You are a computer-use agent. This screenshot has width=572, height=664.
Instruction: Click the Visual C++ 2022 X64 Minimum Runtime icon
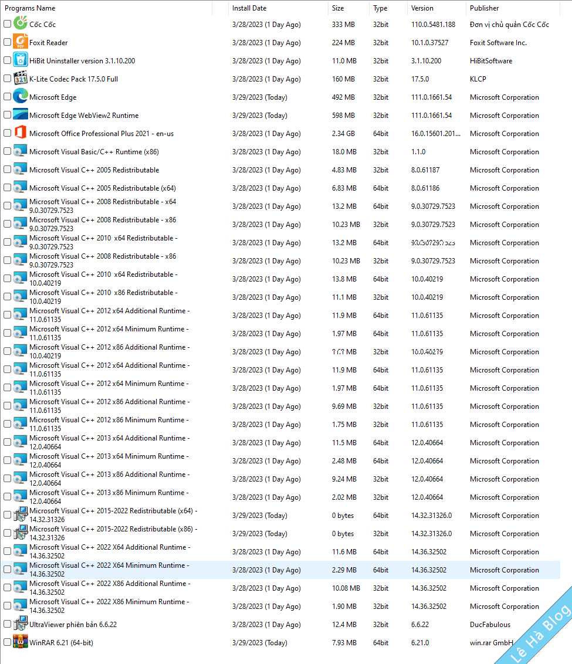21,569
